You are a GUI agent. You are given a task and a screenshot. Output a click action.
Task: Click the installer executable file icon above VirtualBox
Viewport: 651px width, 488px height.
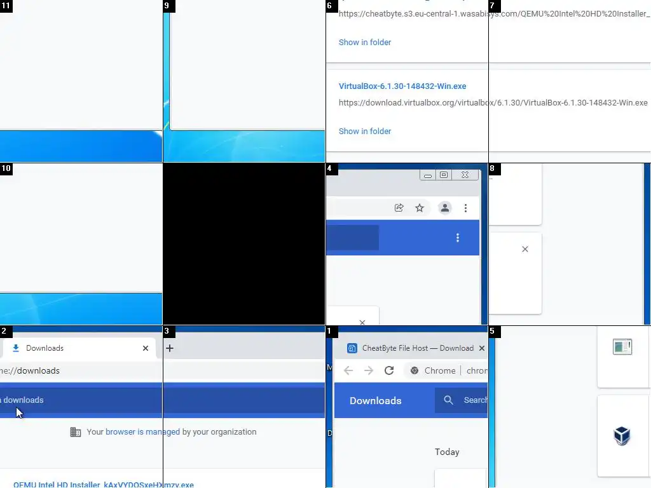[x=622, y=347]
